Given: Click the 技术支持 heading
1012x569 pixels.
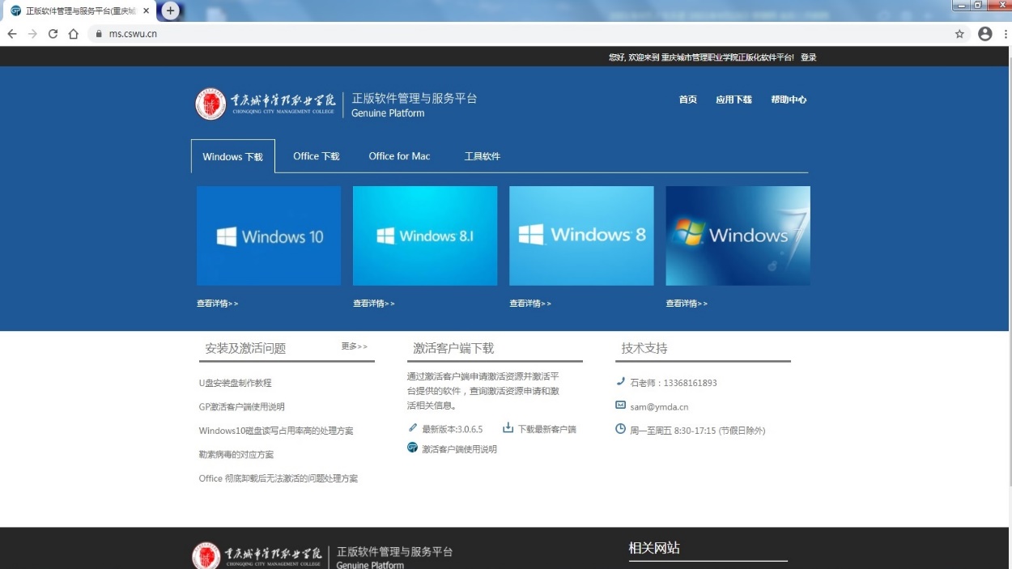Looking at the screenshot, I should click(x=644, y=348).
